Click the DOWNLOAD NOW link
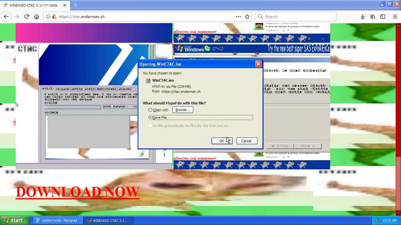401x225 pixels. click(78, 192)
